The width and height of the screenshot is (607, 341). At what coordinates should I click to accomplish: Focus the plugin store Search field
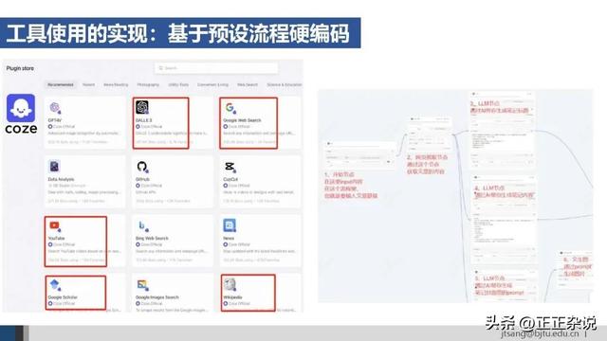[x=216, y=68]
